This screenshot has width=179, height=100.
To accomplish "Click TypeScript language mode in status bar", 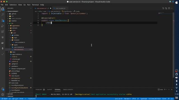I will (x=144, y=99).
